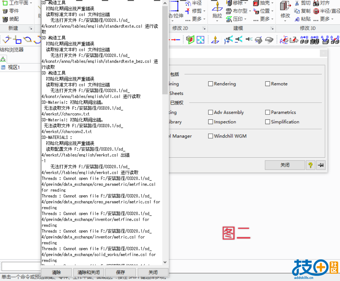Click the 零件 part icon
This screenshot has width=340, height=281.
[x=5, y=11]
